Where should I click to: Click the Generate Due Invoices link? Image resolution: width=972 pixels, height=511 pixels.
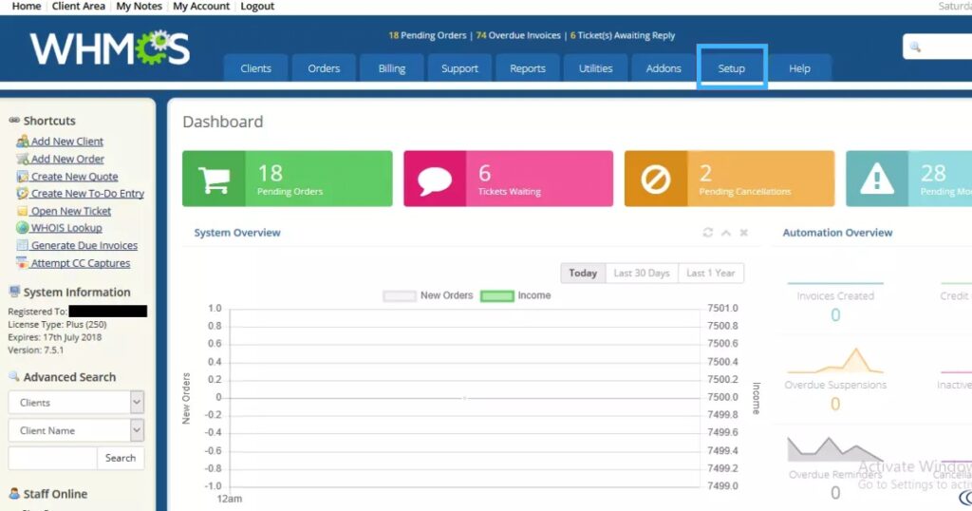pos(84,245)
